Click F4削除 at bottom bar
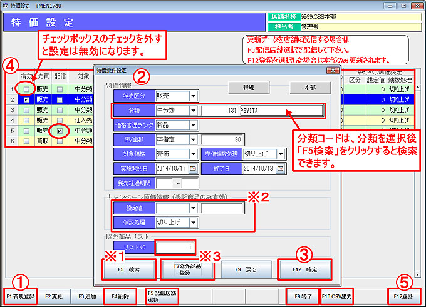Viewport: 426px width, 307px height. 120,296
